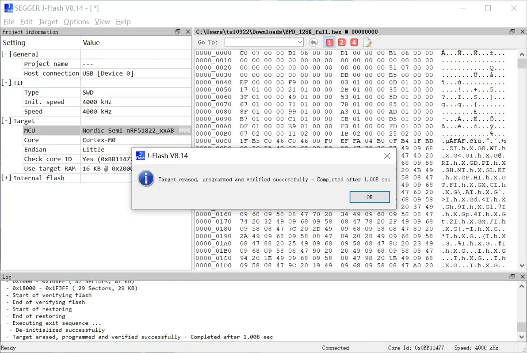527x353 pixels.
Task: Click the Ready status text
Action: (8, 348)
